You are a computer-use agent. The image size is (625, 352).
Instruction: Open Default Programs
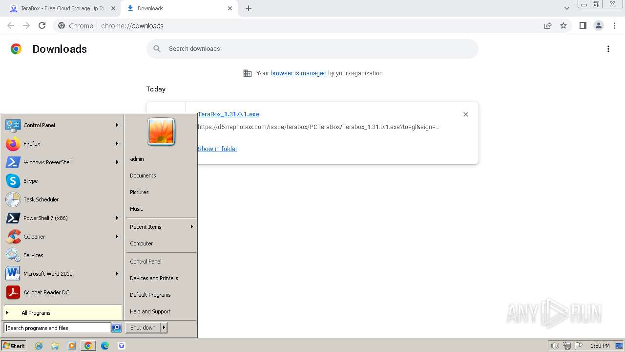(x=161, y=295)
